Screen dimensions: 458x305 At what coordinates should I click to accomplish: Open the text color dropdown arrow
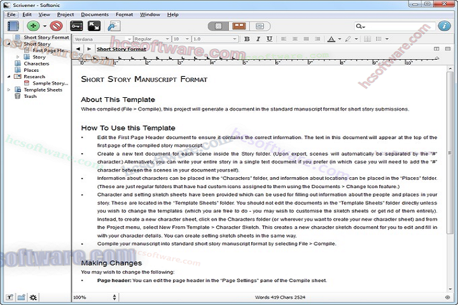[340, 39]
